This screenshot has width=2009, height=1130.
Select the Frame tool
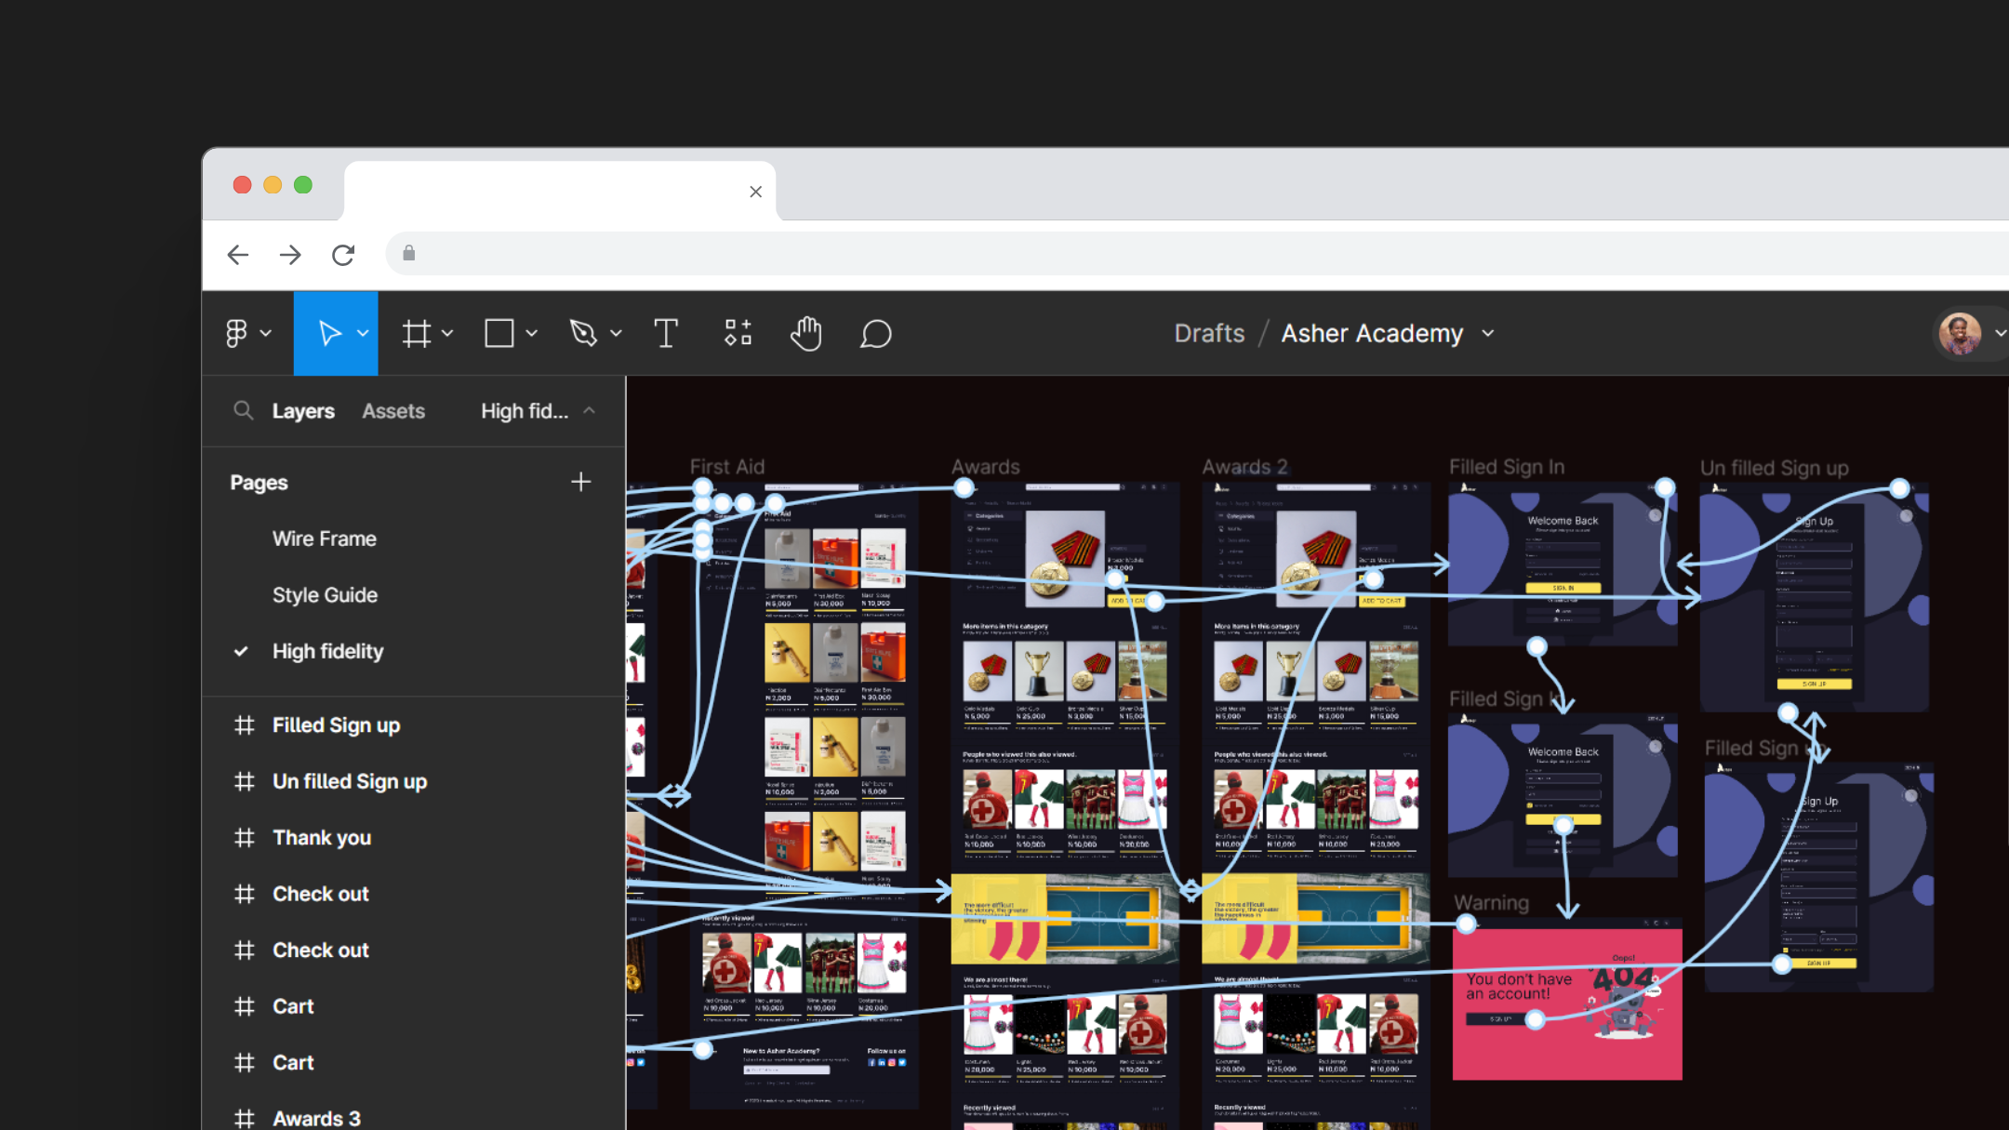click(416, 333)
